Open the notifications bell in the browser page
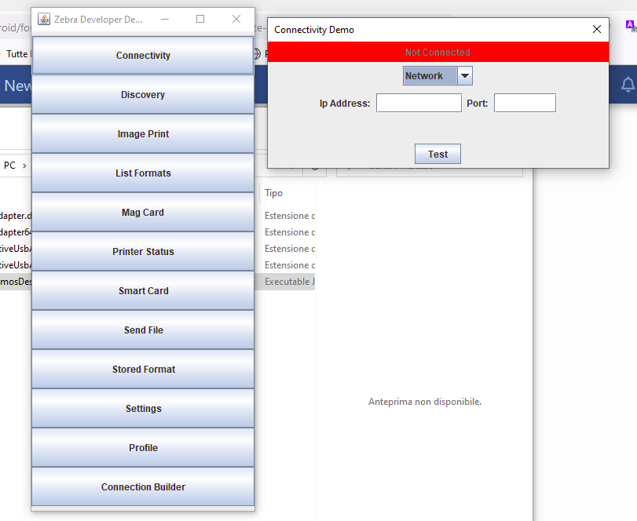The width and height of the screenshot is (637, 521). pos(628,85)
